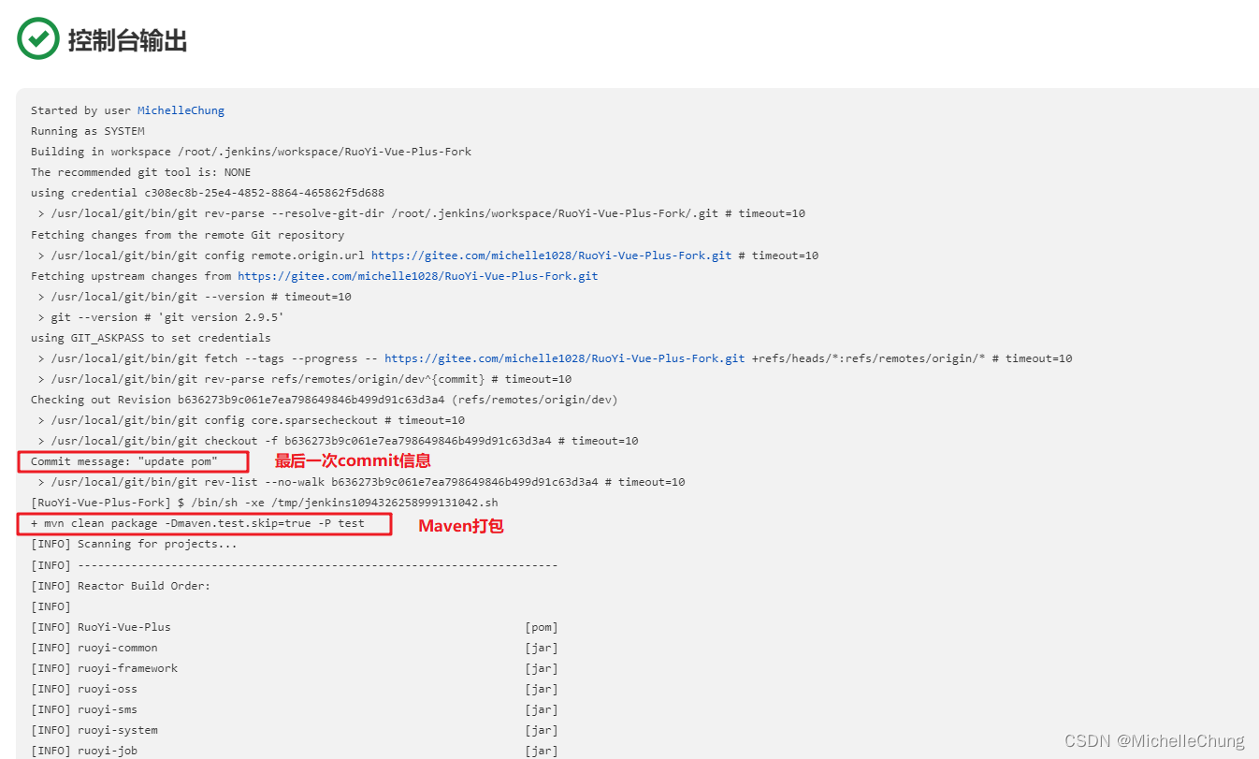The width and height of the screenshot is (1259, 759).
Task: Open the gitee URL after 'Fetching upstream changes from'
Action: (418, 276)
